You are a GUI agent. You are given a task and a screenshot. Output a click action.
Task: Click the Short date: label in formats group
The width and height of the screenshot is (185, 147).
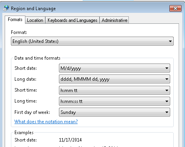25,68
